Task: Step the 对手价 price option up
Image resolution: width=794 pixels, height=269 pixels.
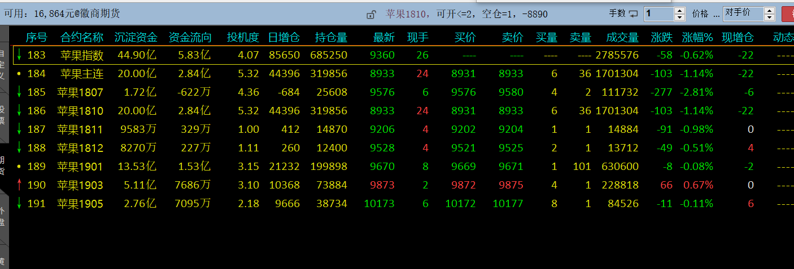Action: click(769, 11)
